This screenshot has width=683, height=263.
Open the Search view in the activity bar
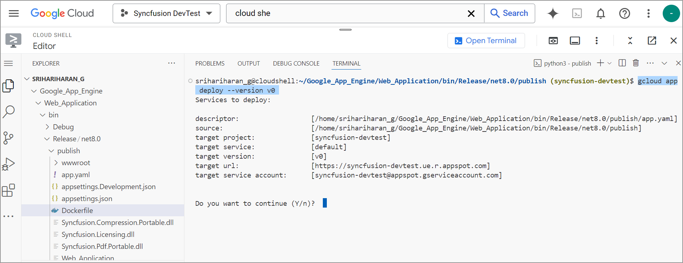point(8,112)
